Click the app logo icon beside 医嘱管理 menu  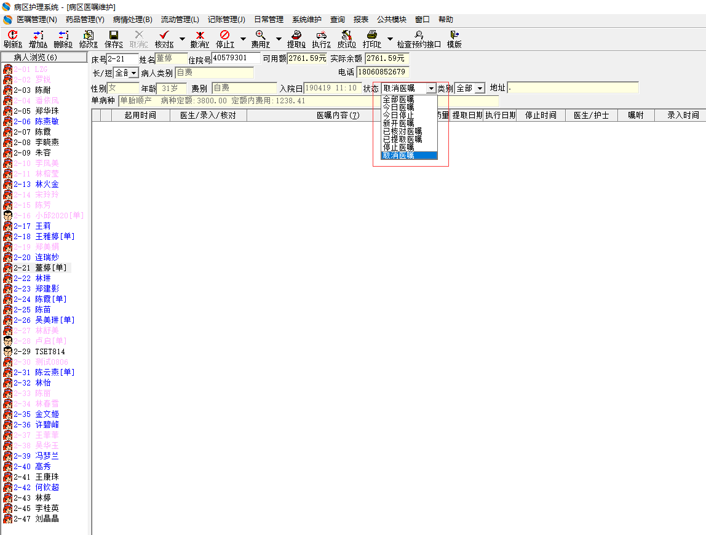(7, 20)
